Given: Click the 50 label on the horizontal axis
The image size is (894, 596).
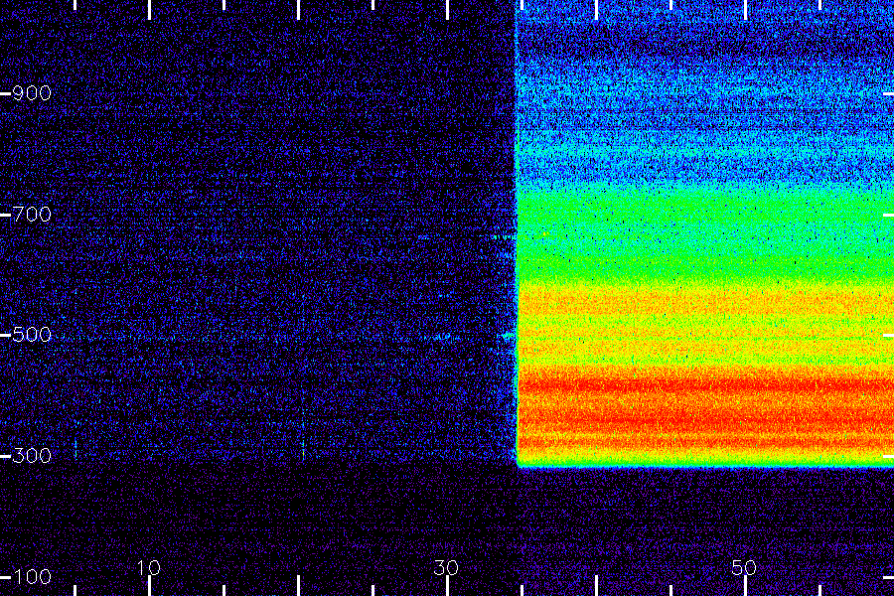Looking at the screenshot, I should pyautogui.click(x=745, y=567).
